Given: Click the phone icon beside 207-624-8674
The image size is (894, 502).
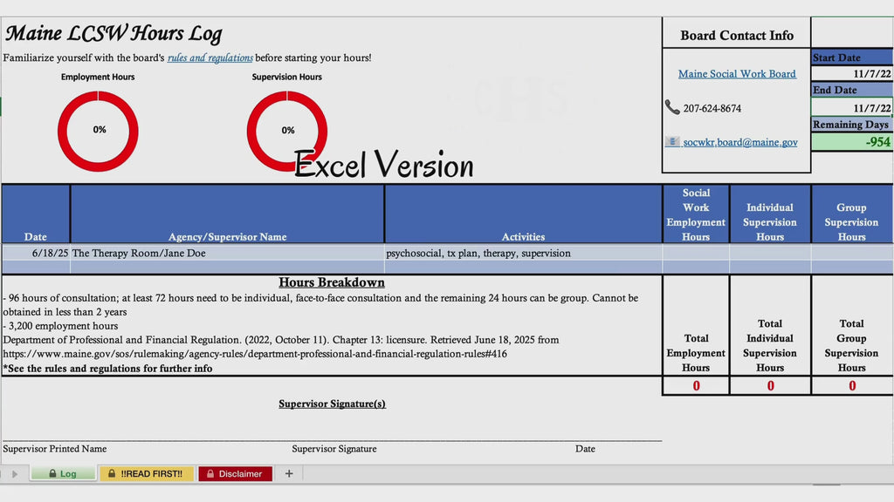Looking at the screenshot, I should [x=672, y=107].
